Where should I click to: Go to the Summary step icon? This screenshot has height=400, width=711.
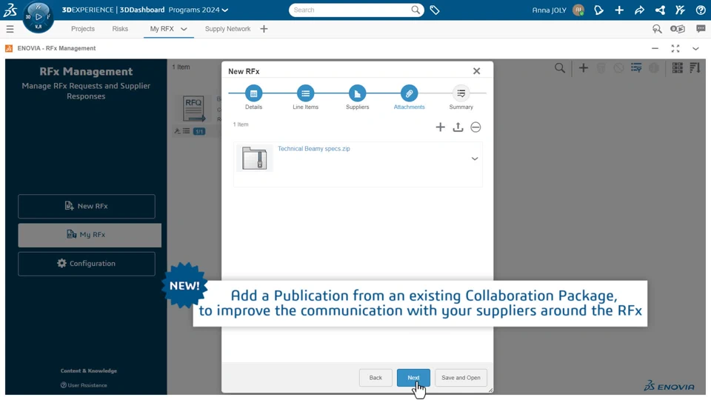coord(461,93)
